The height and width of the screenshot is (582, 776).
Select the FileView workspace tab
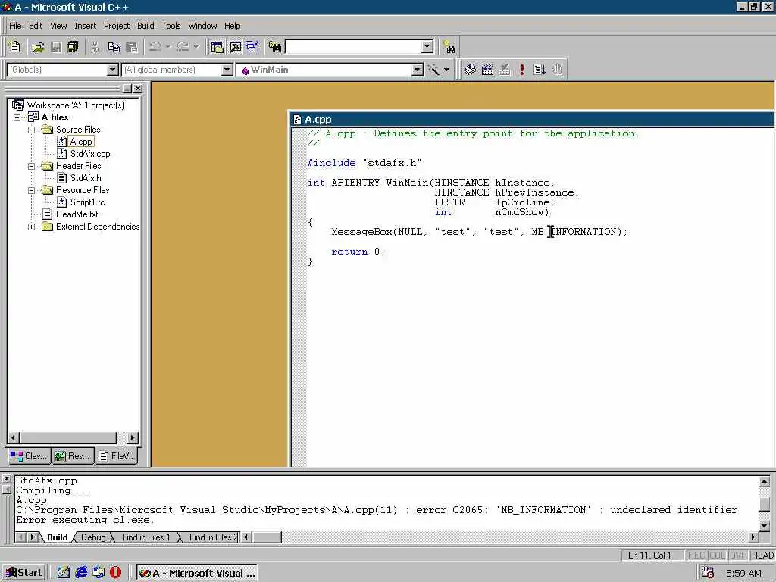click(116, 455)
